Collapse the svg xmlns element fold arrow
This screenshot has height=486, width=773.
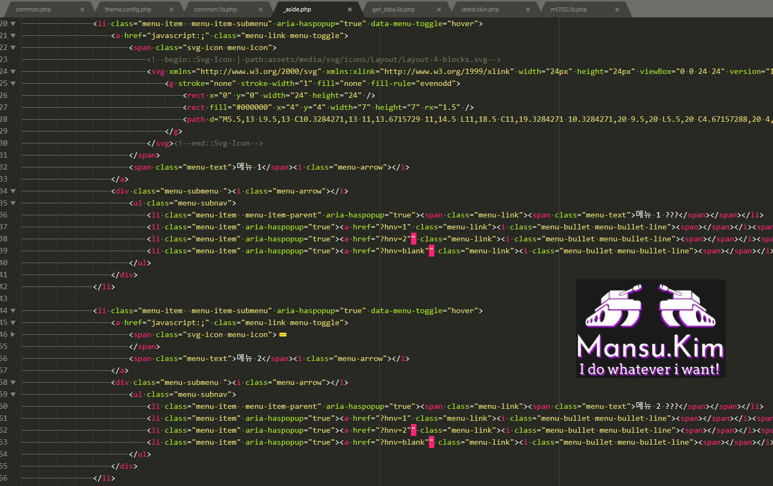(x=13, y=72)
